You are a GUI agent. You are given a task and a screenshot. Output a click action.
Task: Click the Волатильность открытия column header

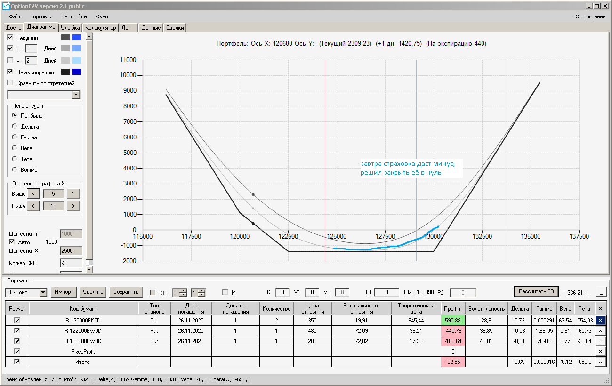click(x=361, y=308)
